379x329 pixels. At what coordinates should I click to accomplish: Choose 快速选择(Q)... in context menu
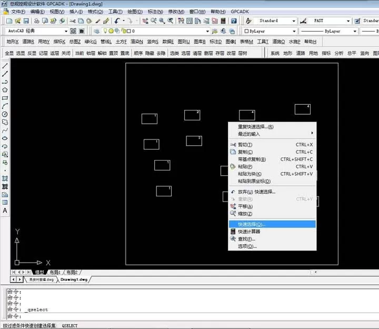point(272,224)
